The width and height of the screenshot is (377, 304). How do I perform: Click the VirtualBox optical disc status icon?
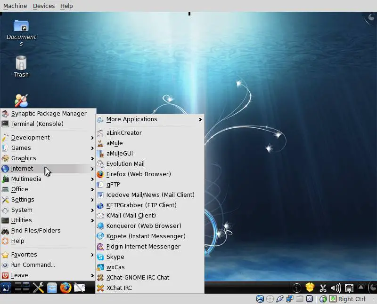click(270, 299)
